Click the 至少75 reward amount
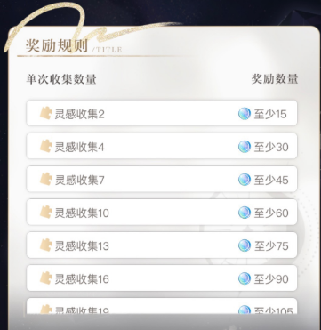The width and height of the screenshot is (321, 330). coord(271,245)
